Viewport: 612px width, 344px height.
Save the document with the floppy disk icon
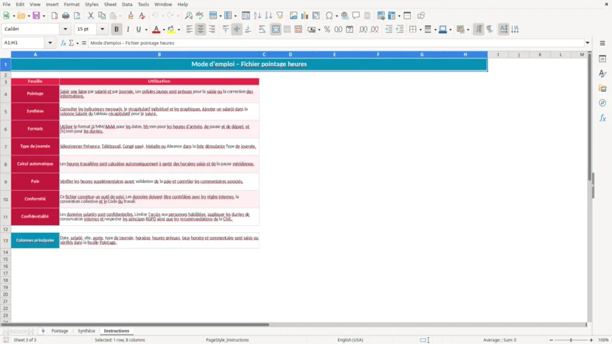(x=36, y=16)
